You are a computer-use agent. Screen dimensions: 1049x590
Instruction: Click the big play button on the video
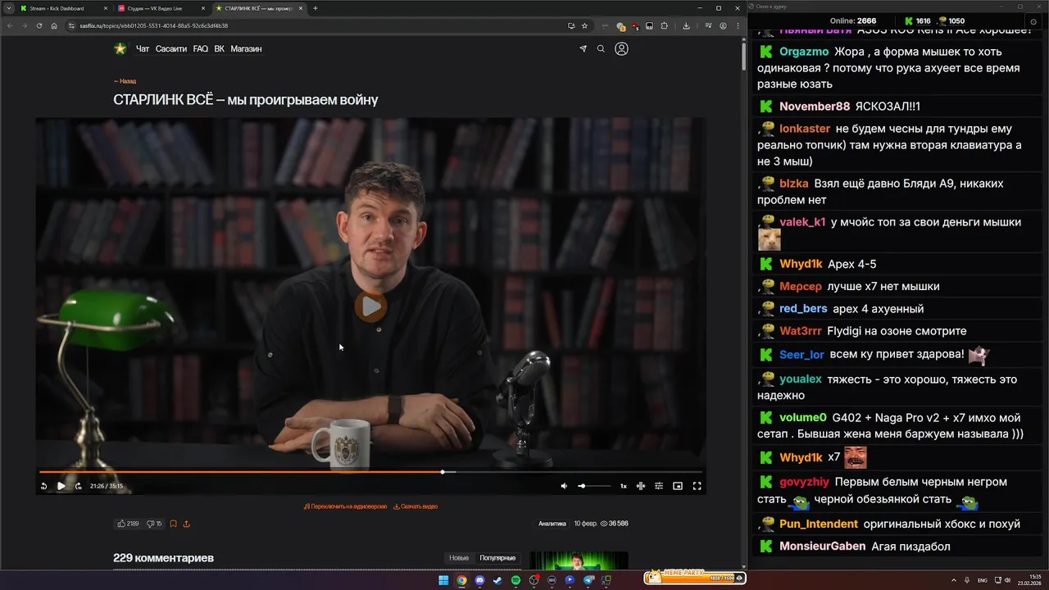[370, 306]
